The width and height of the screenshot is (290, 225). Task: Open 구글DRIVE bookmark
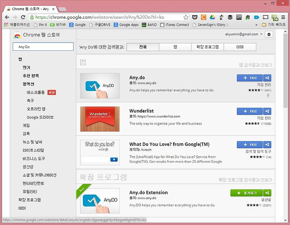pyautogui.click(x=100, y=25)
